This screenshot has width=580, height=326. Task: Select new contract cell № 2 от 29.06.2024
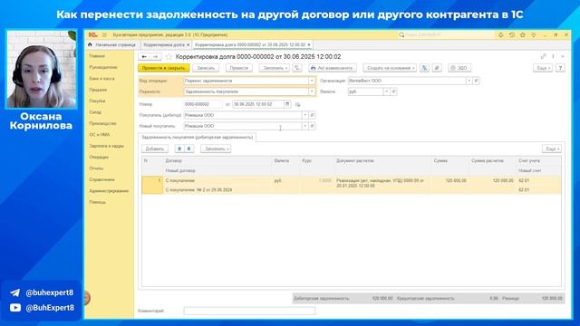tap(217, 190)
